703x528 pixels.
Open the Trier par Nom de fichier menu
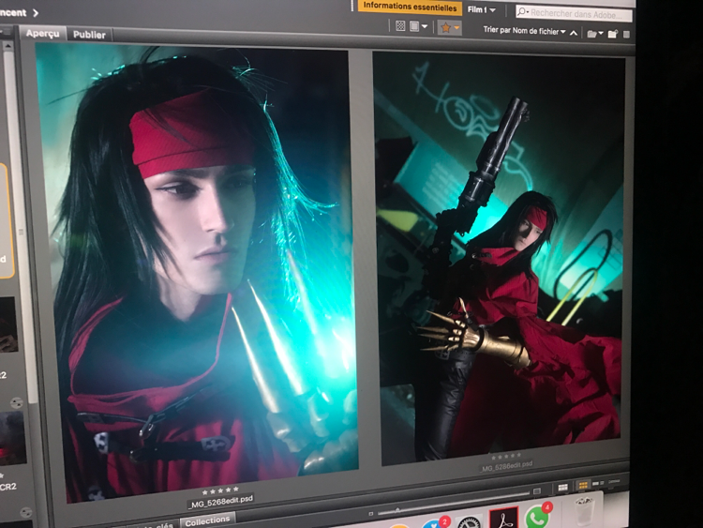click(x=524, y=31)
